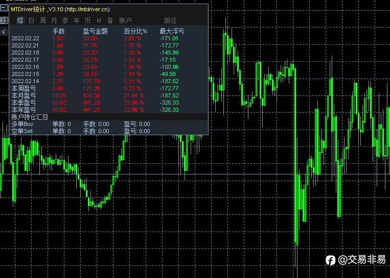Click the 空单Sell row label

tap(22, 131)
